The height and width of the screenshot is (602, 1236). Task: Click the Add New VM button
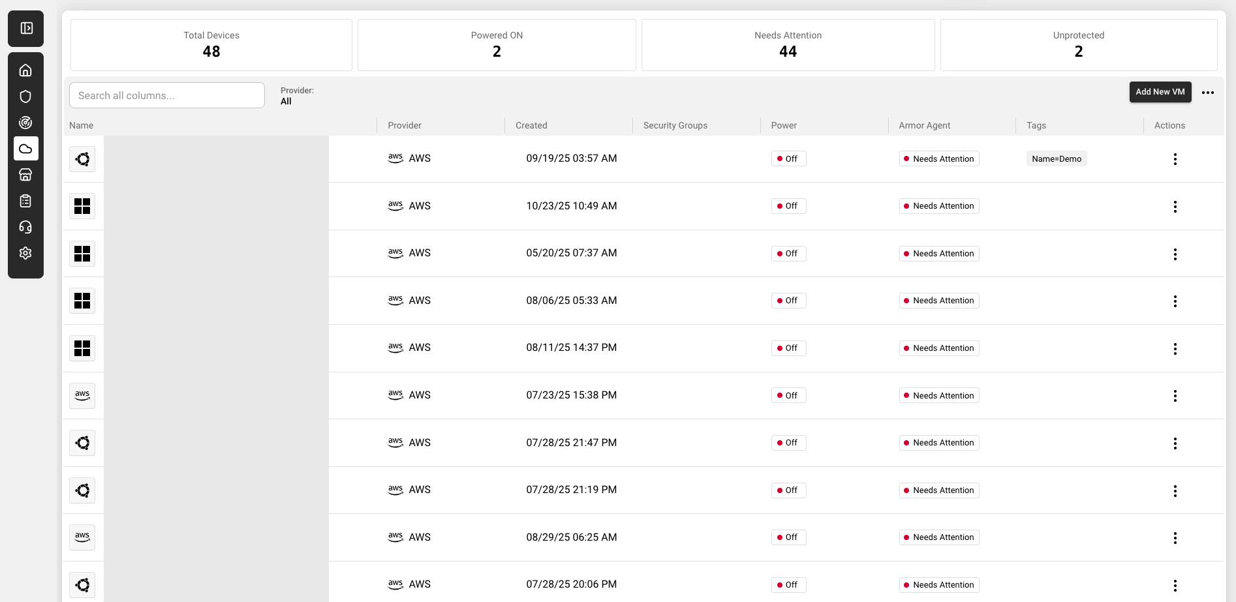coord(1160,92)
